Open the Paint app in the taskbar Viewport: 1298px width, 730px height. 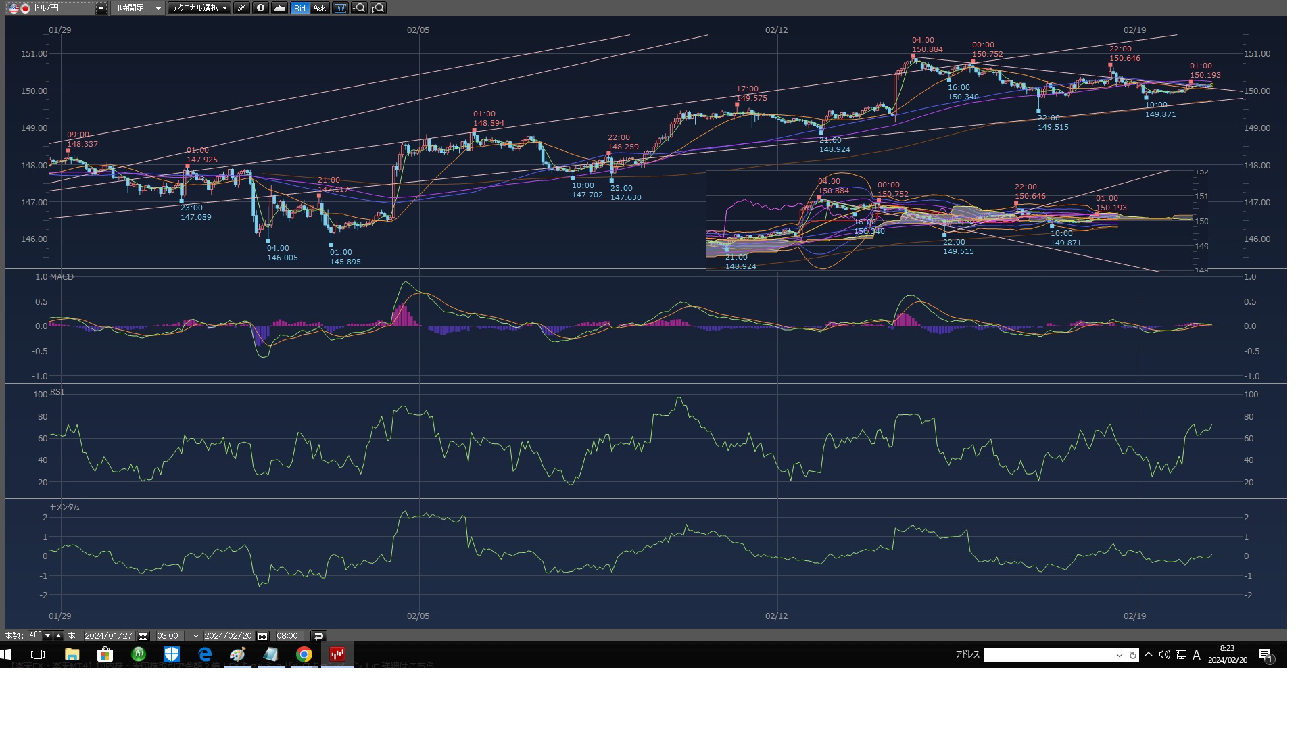(237, 654)
